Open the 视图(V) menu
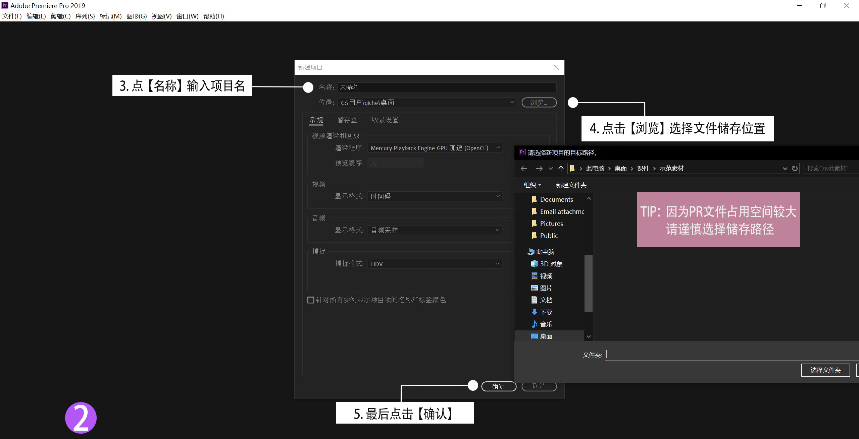Viewport: 859px width, 439px height. [161, 16]
